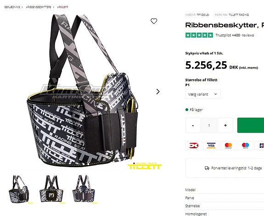Add product to wishlist with heart icon
Screen dimensions: 264x216
[154, 21]
